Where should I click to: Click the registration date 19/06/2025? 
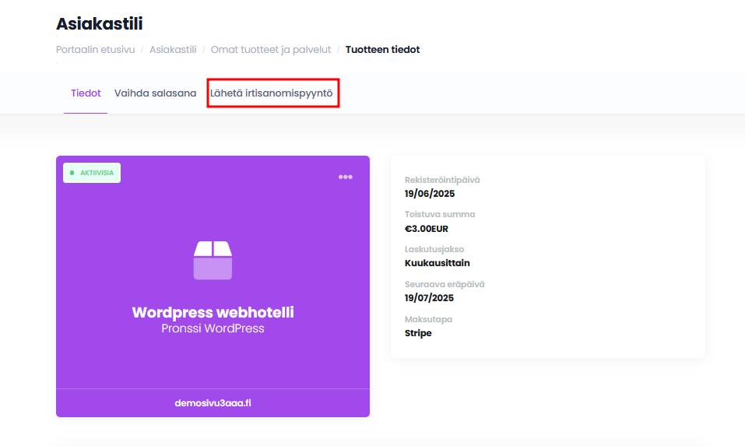[x=429, y=193]
